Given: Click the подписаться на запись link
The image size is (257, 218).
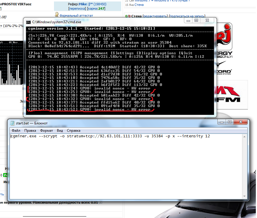Looking at the screenshot, I should coord(187,16).
